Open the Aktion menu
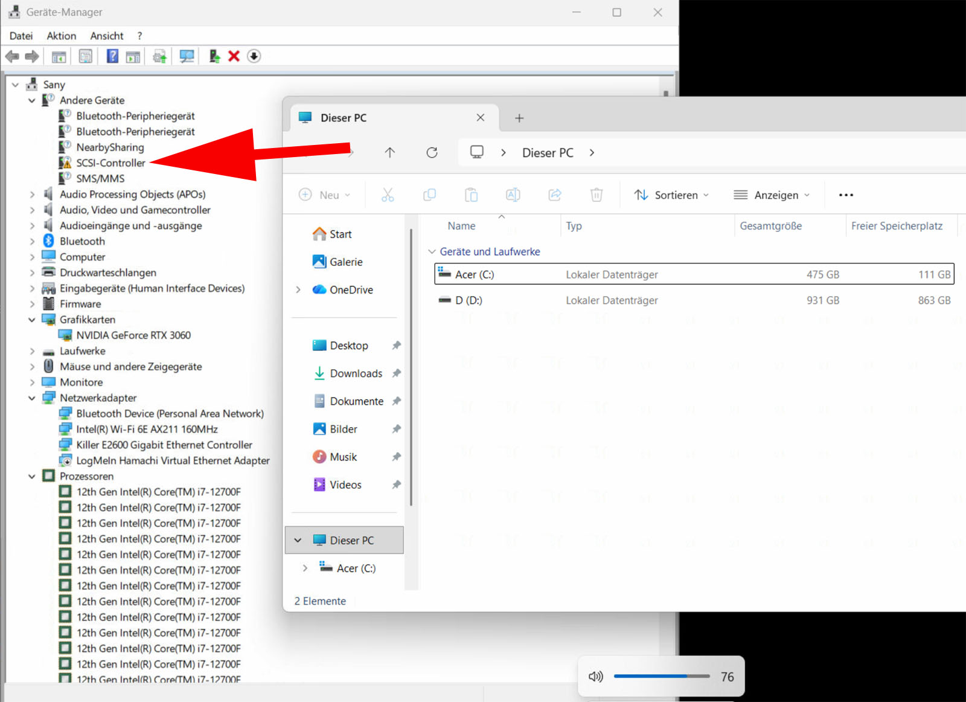Viewport: 966px width, 702px height. point(62,36)
